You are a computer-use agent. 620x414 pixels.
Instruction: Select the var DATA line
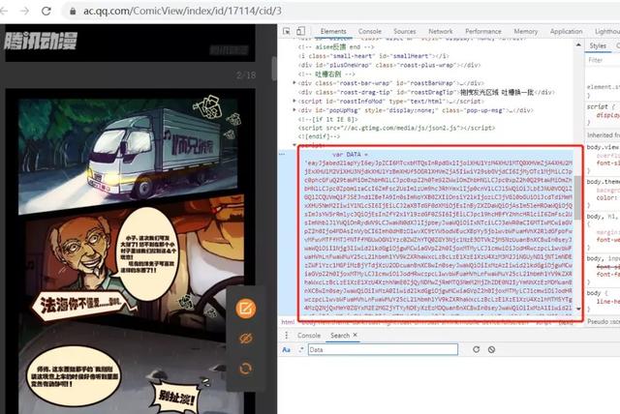(x=351, y=155)
